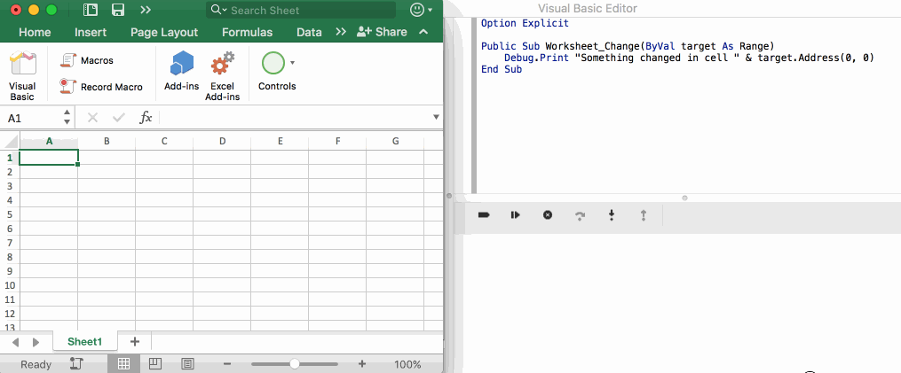Zoom out with the minus button

pyautogui.click(x=227, y=364)
